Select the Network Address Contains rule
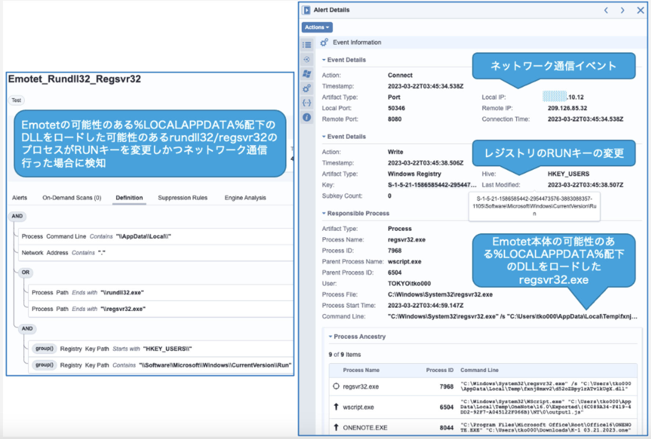Viewport: 651px width, 439px height. point(156,253)
